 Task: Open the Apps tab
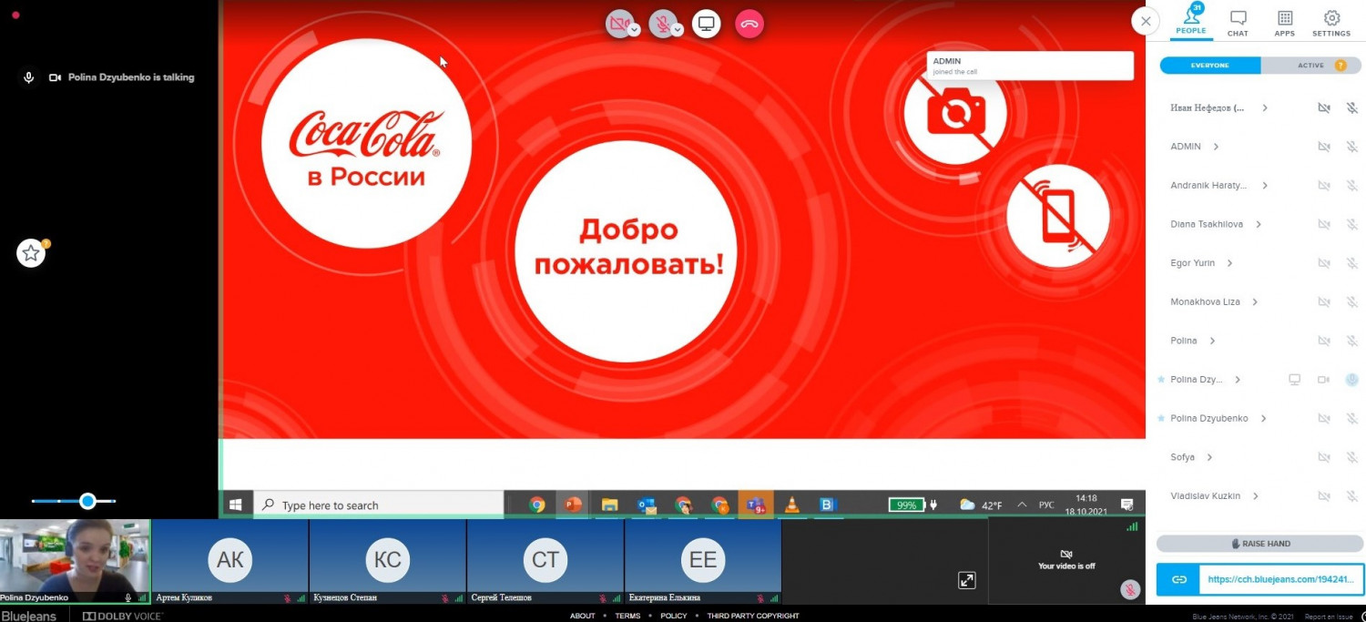click(x=1285, y=24)
